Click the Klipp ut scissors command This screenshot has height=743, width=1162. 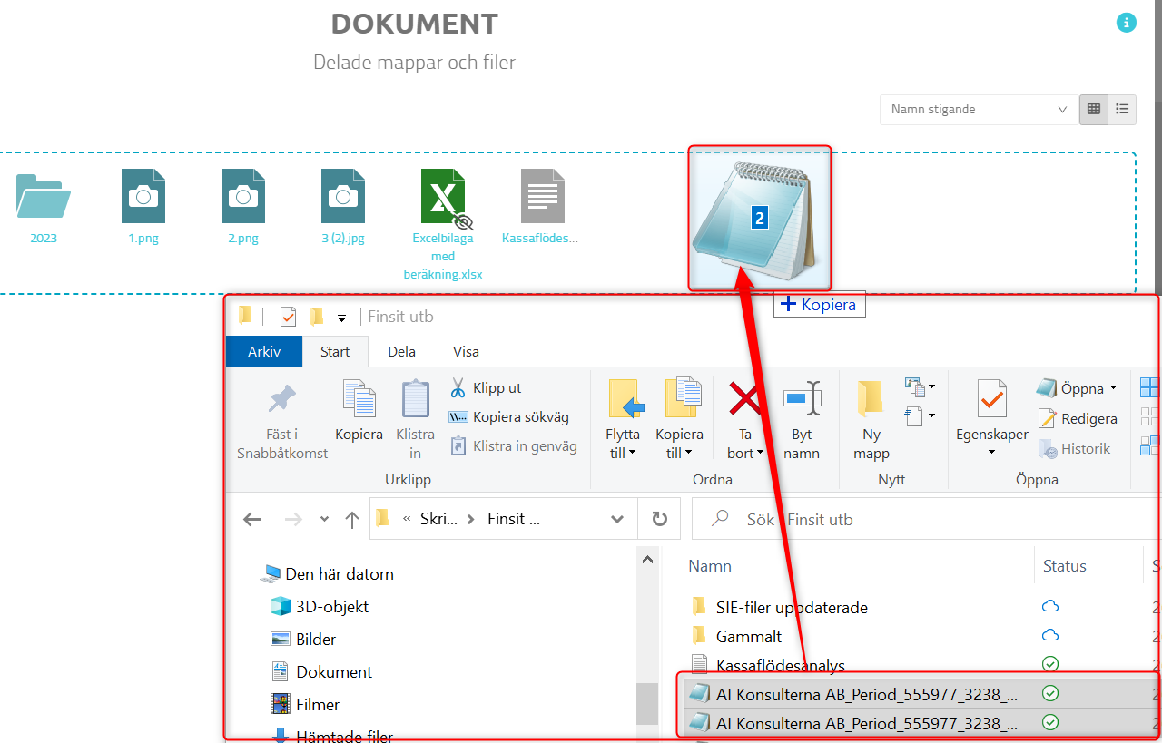(486, 388)
